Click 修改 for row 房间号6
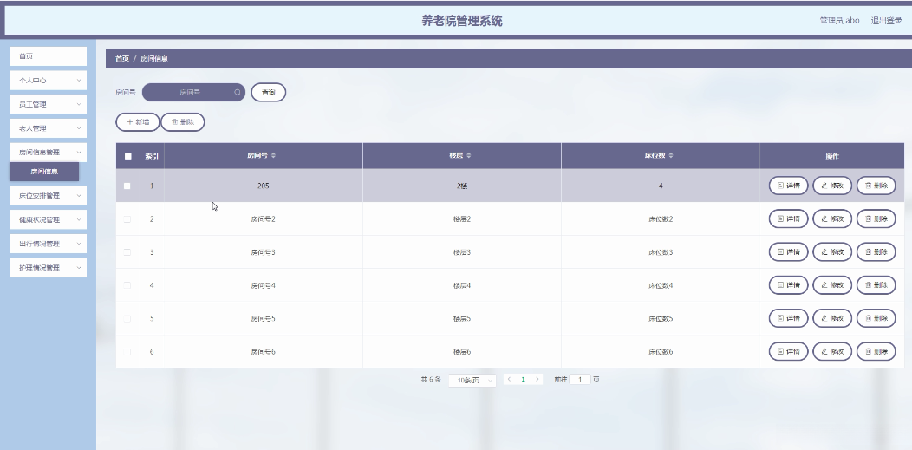 (x=832, y=352)
